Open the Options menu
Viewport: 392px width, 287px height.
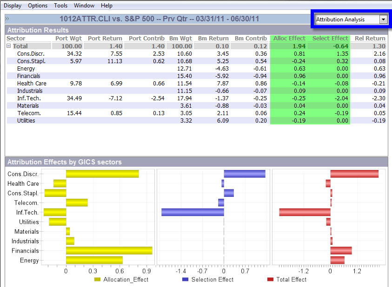[x=37, y=5]
